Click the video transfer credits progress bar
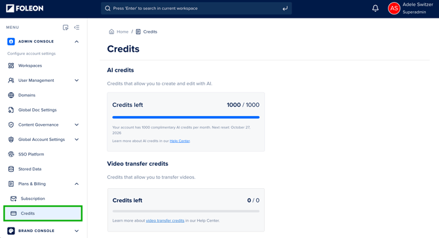Screen dimensions: 439x238 [186, 211]
